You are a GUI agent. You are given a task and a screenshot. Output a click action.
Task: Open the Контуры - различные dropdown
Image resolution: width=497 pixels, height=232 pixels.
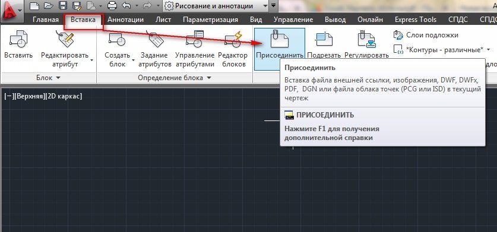tap(488, 49)
